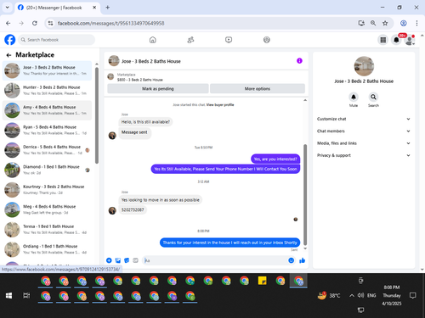The image size is (425, 318).
Task: Expand Chat members section
Action: point(364,131)
